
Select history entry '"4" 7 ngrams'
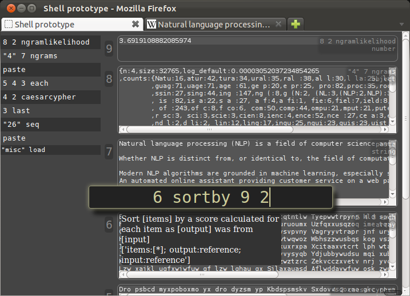(x=51, y=56)
